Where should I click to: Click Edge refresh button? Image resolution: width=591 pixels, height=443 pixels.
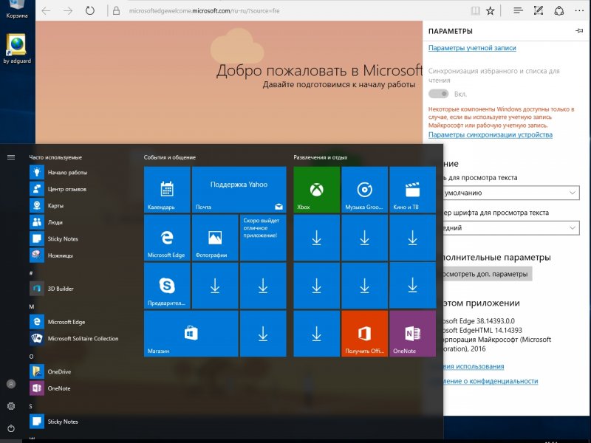(89, 10)
